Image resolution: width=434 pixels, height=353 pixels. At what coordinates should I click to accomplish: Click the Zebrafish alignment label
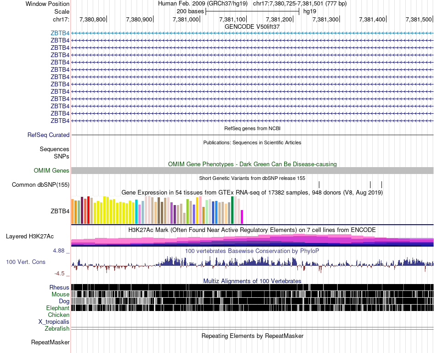tap(57, 329)
